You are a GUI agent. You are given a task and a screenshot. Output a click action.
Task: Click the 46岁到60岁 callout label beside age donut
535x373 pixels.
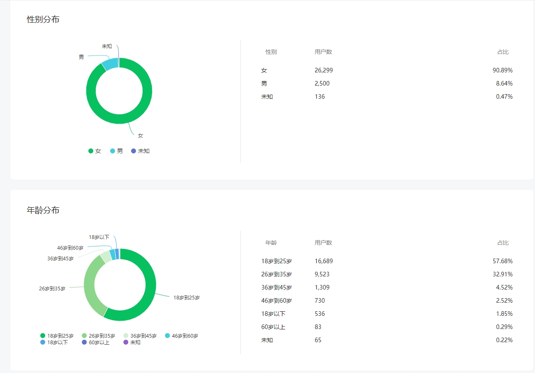pyautogui.click(x=70, y=248)
